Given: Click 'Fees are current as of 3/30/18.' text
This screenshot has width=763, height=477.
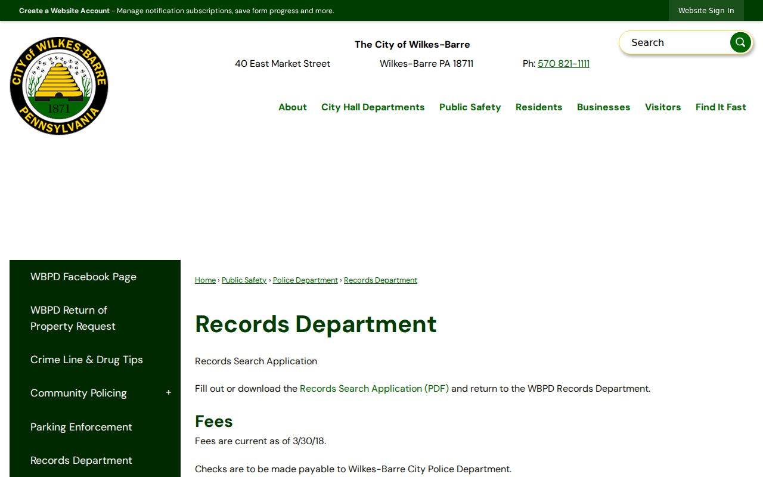Looking at the screenshot, I should click(260, 441).
